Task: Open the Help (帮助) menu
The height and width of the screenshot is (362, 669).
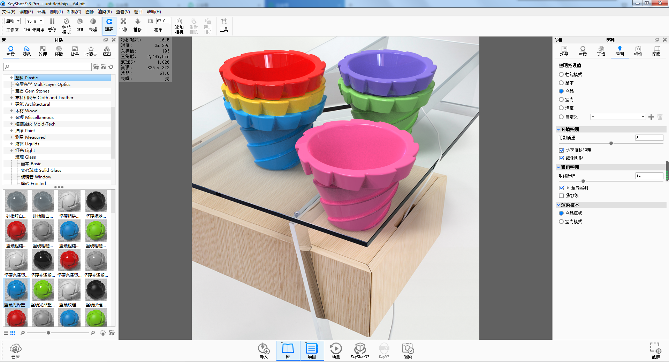Action: click(154, 12)
